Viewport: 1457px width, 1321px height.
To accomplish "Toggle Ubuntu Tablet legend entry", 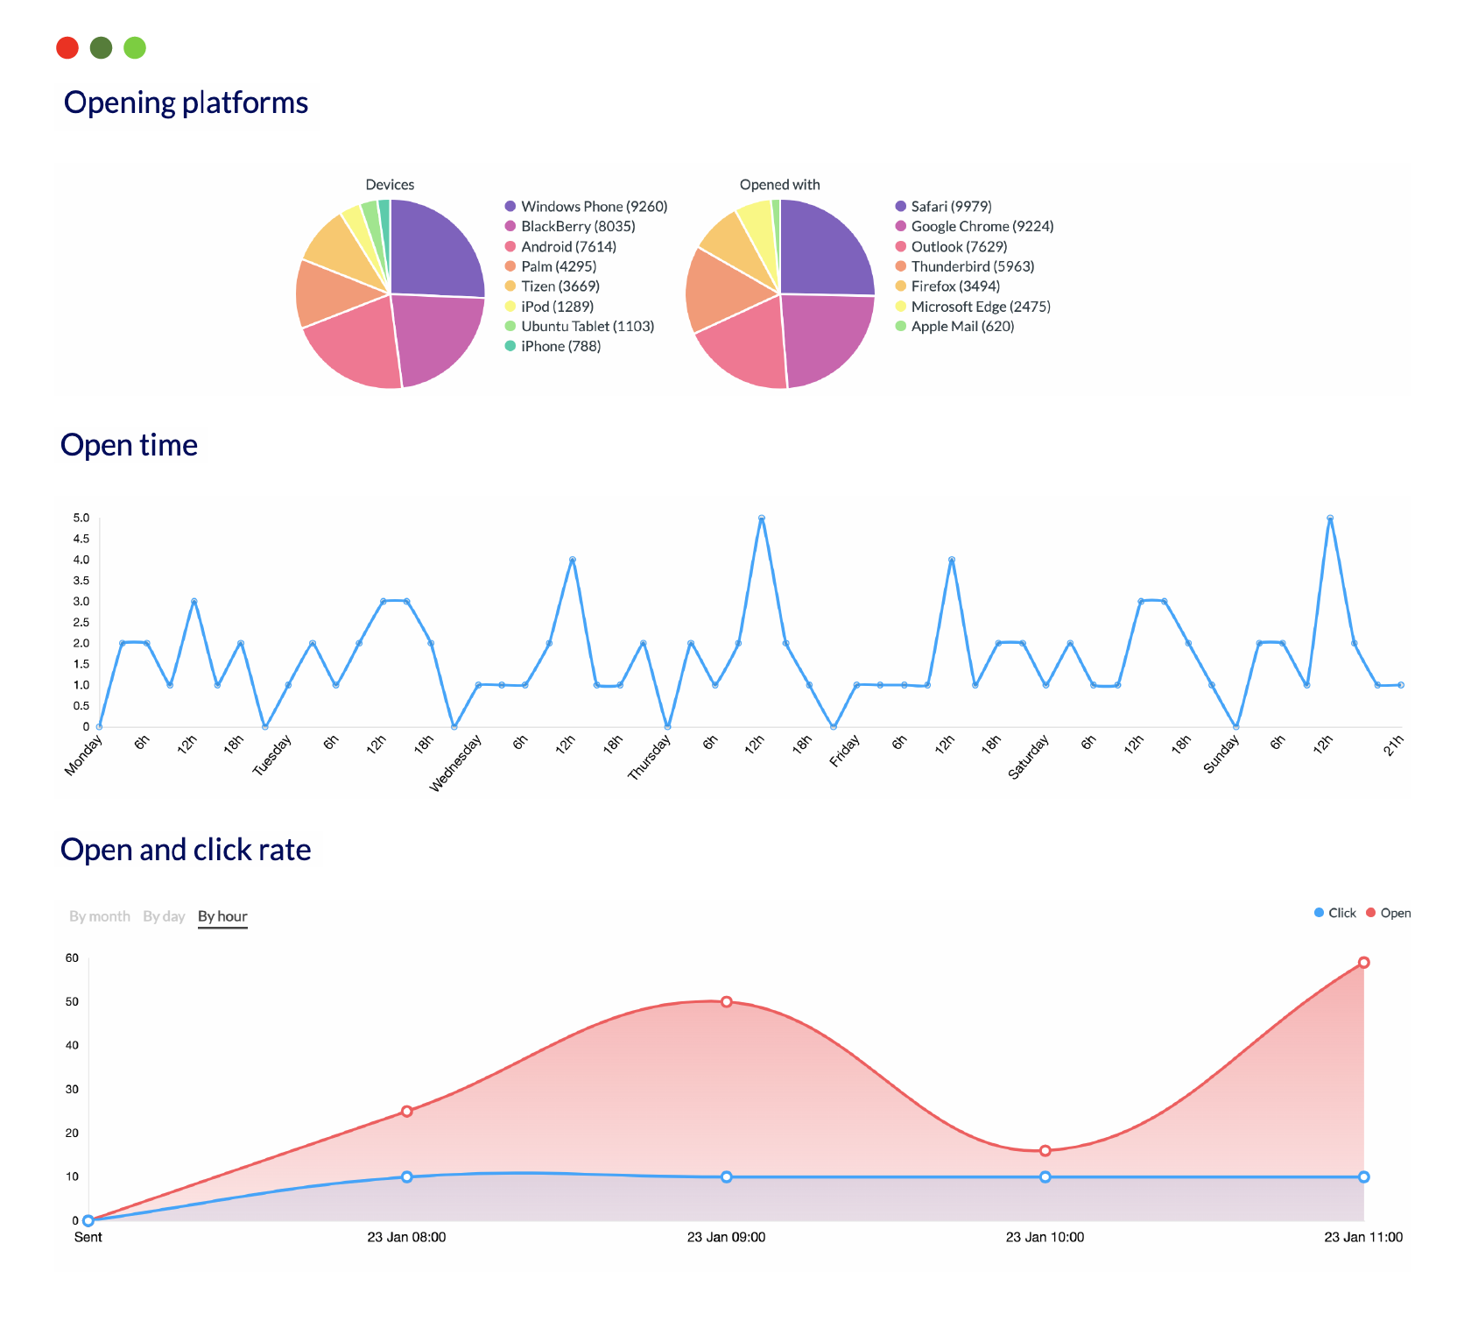I will tap(580, 326).
